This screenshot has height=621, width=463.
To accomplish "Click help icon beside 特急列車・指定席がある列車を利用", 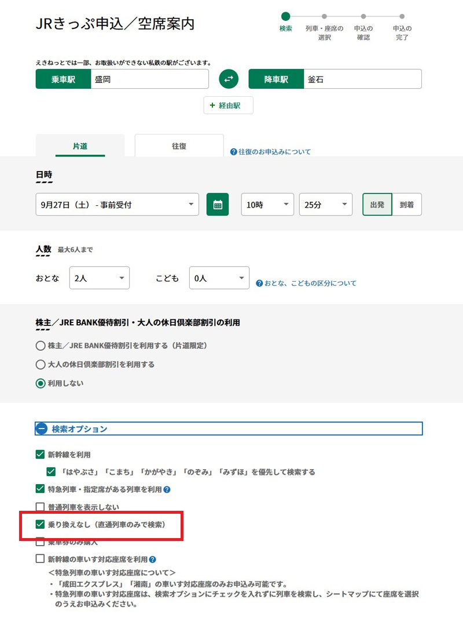I will pyautogui.click(x=167, y=490).
